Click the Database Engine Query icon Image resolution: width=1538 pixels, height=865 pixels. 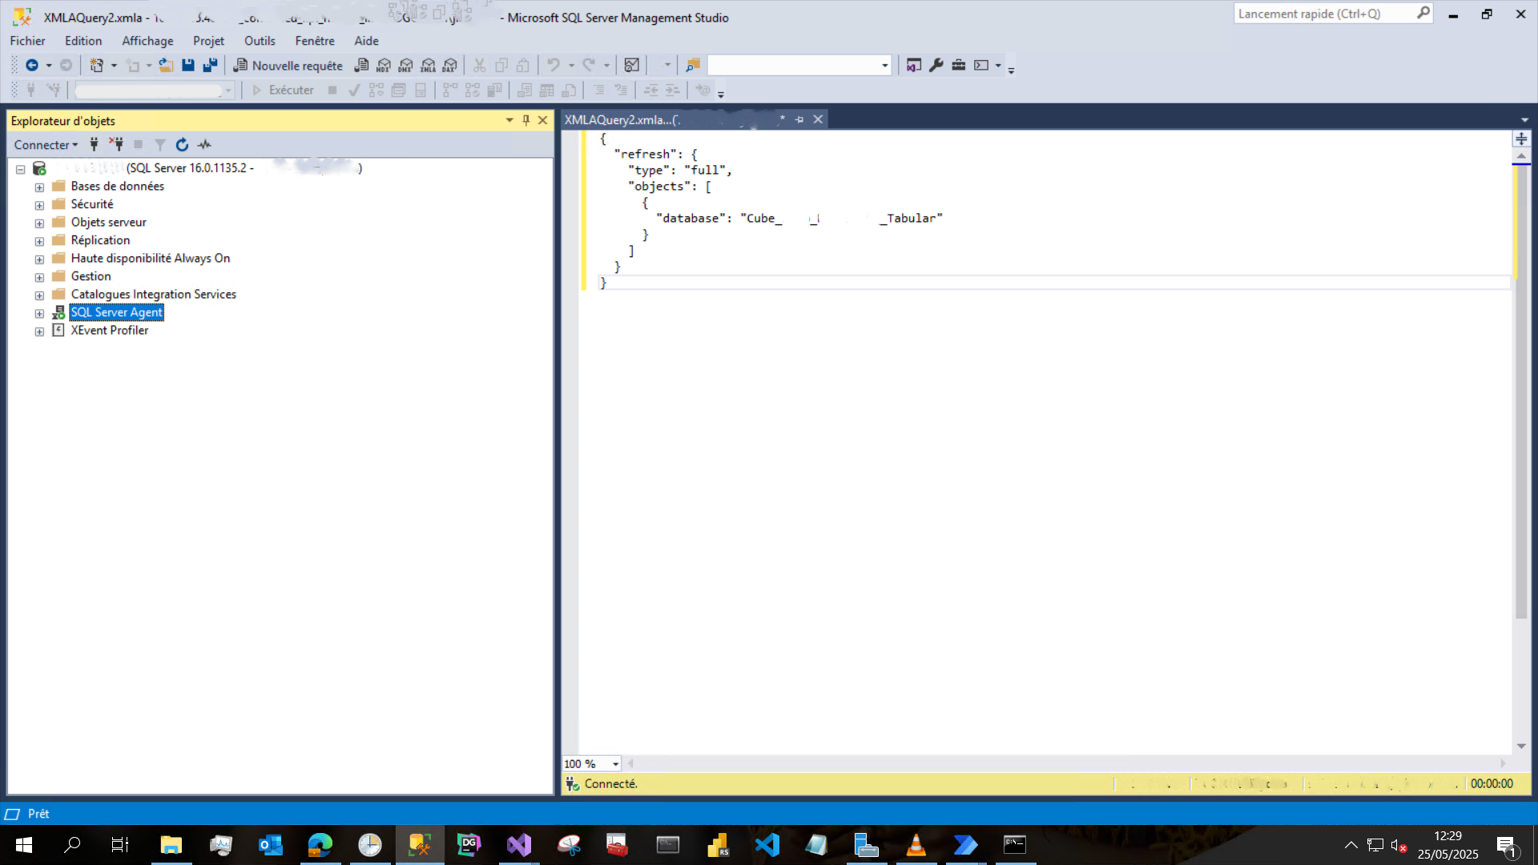[x=362, y=66]
